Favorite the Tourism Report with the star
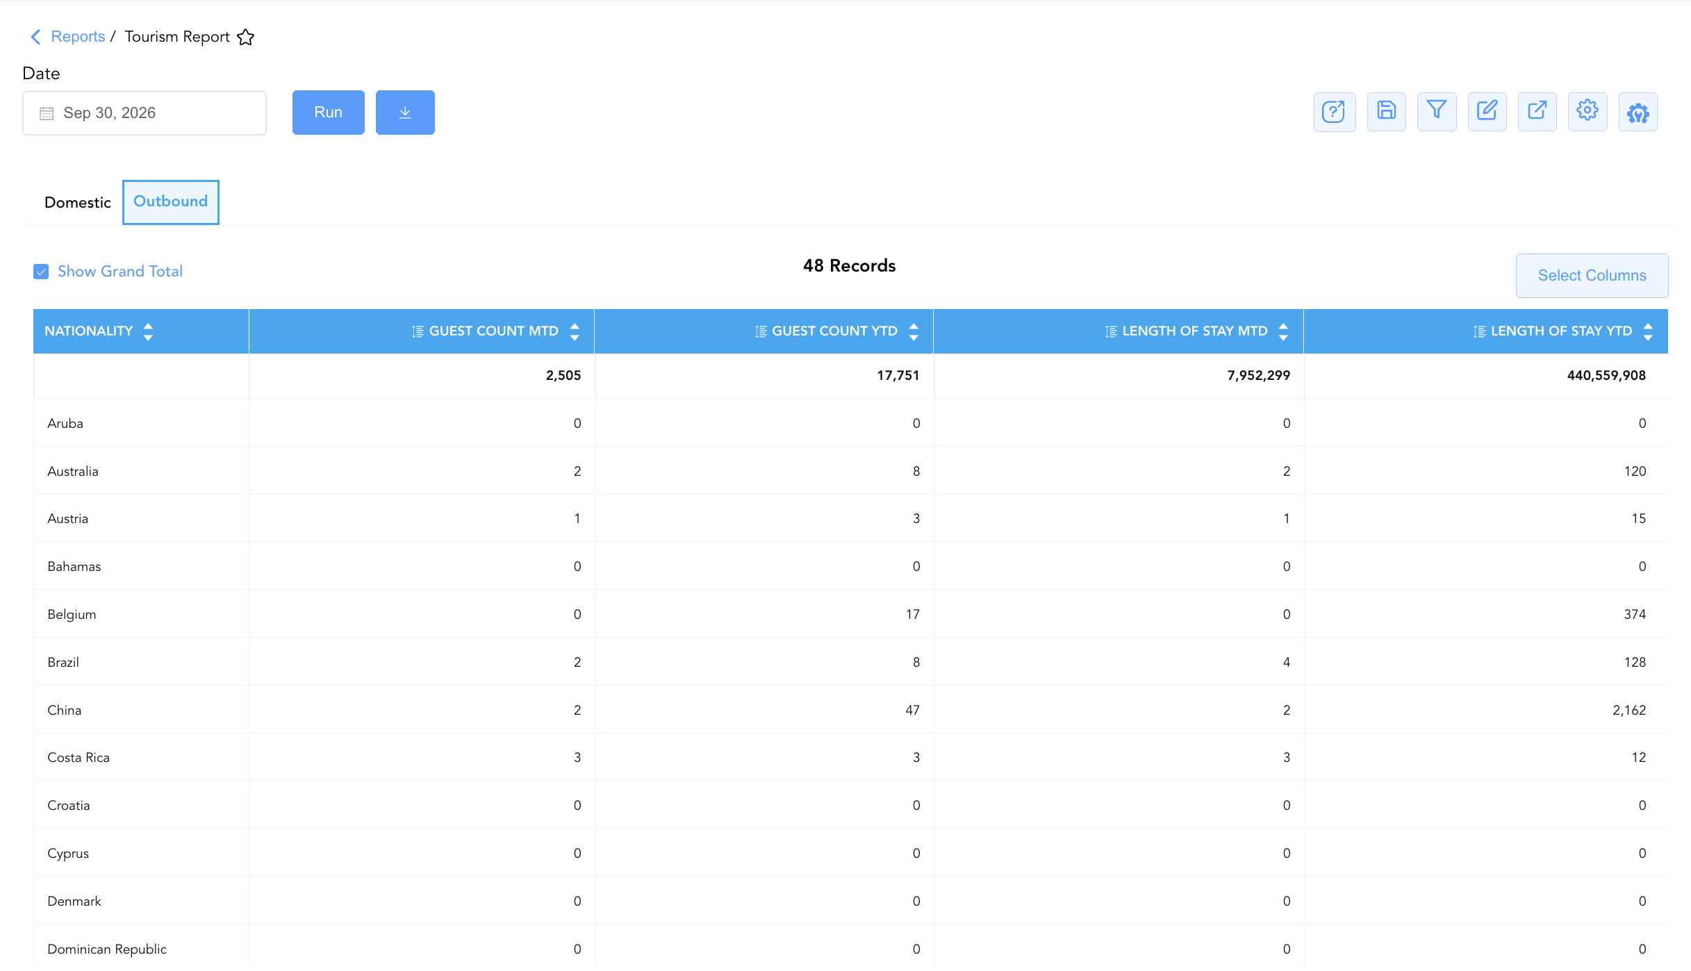 point(245,37)
